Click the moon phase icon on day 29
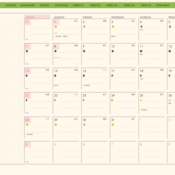 tap(56, 125)
